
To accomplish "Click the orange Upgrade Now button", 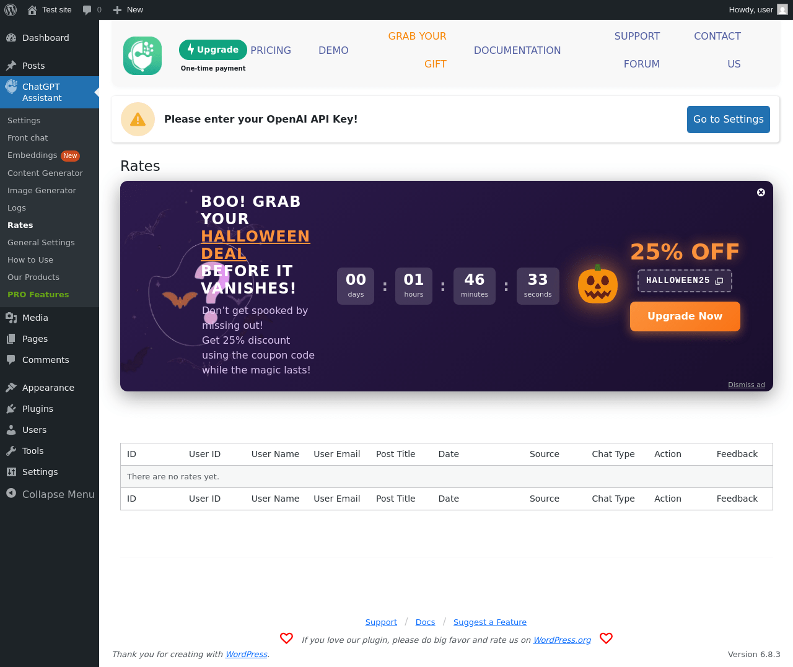I will [685, 316].
